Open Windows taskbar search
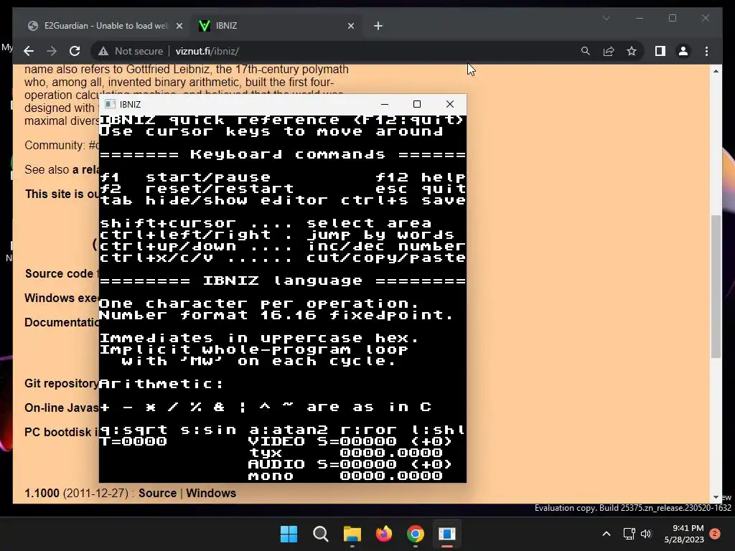The height and width of the screenshot is (551, 735). click(x=321, y=534)
